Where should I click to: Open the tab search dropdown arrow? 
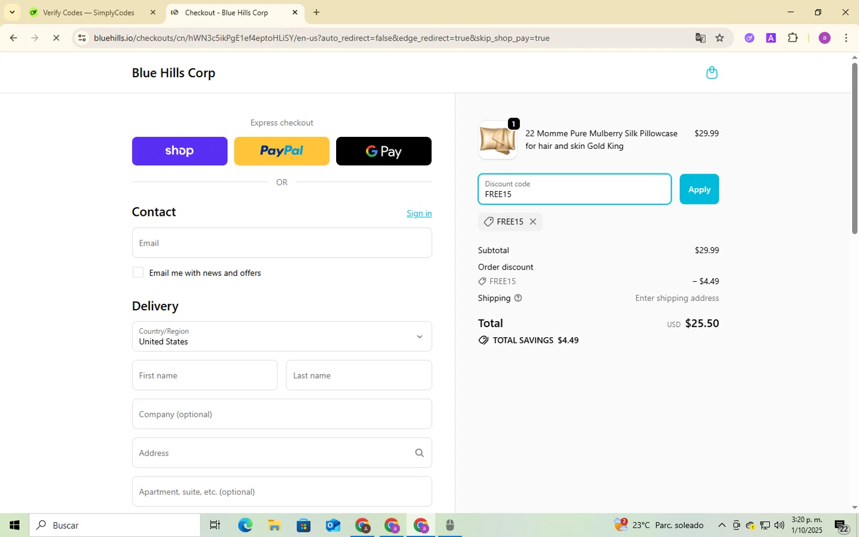click(x=12, y=12)
